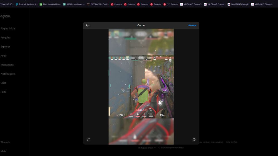Image resolution: width=278 pixels, height=156 pixels.
Task: Click the Cortar dialog title
Action: tap(141, 25)
